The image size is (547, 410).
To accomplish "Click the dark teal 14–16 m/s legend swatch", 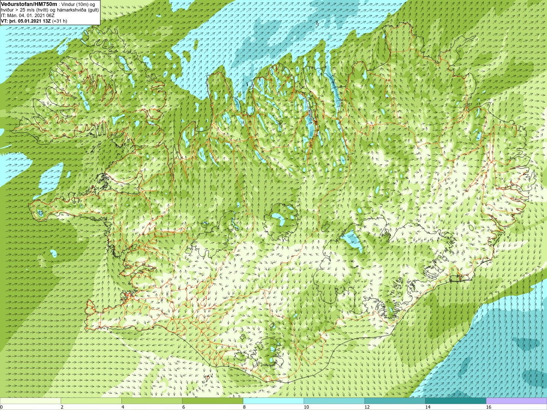I will [x=456, y=401].
